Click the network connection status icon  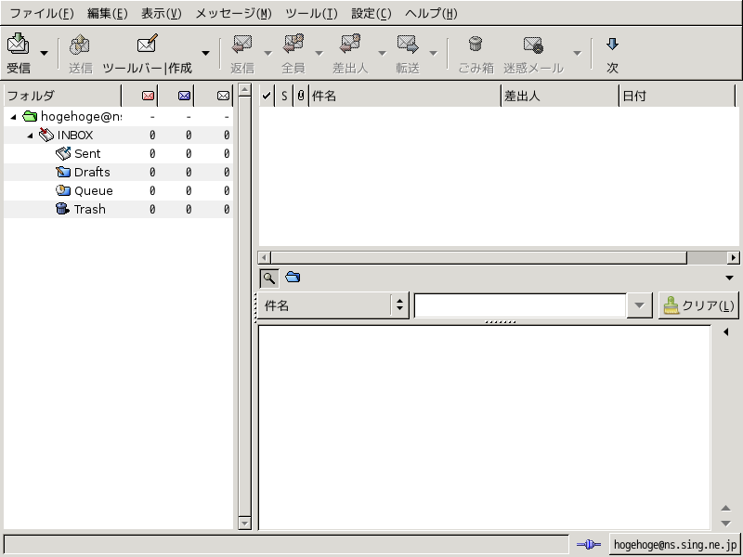pyautogui.click(x=588, y=545)
